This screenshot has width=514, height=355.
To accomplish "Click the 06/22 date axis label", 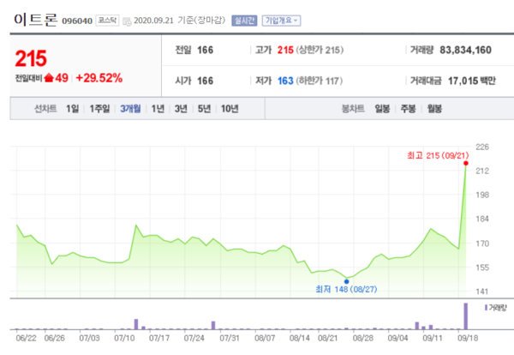I will (27, 338).
